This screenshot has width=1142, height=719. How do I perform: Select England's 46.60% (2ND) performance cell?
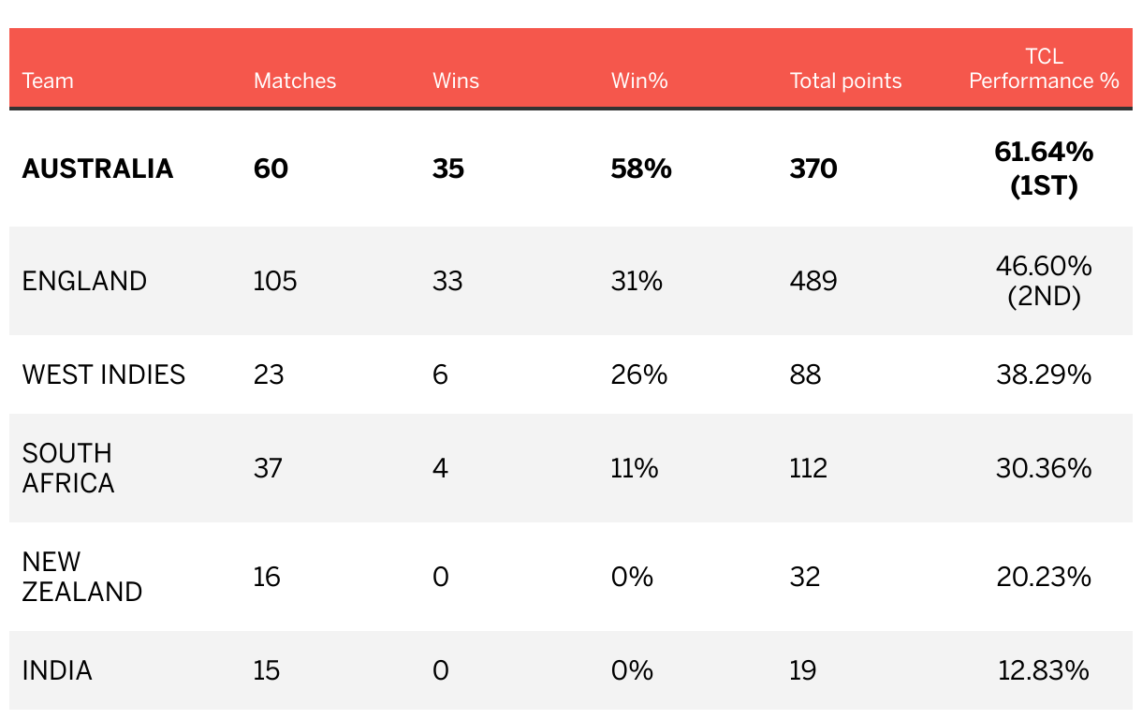[x=1044, y=281]
